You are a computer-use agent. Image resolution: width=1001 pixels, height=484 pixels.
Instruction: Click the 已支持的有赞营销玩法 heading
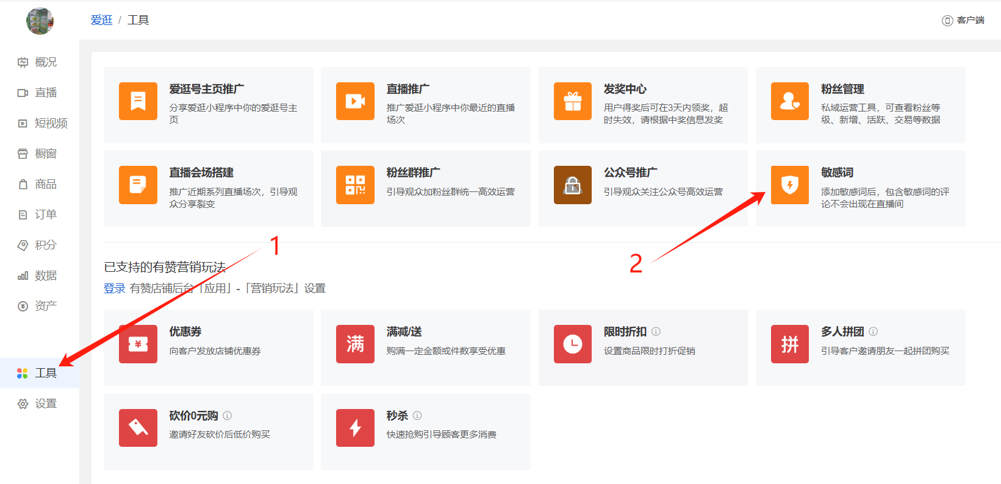(165, 267)
